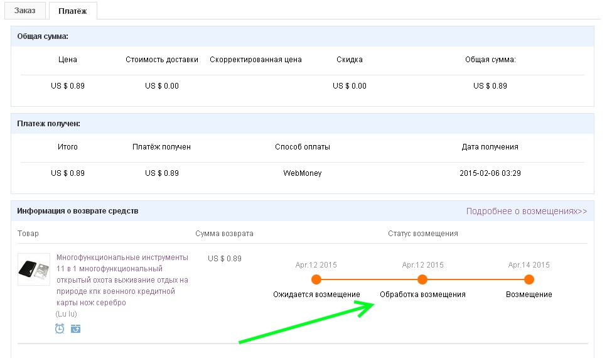Click shipping cost value US $ 0.00
The image size is (607, 358).
(162, 86)
